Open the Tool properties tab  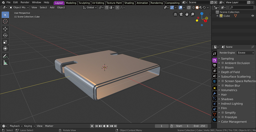214,54
